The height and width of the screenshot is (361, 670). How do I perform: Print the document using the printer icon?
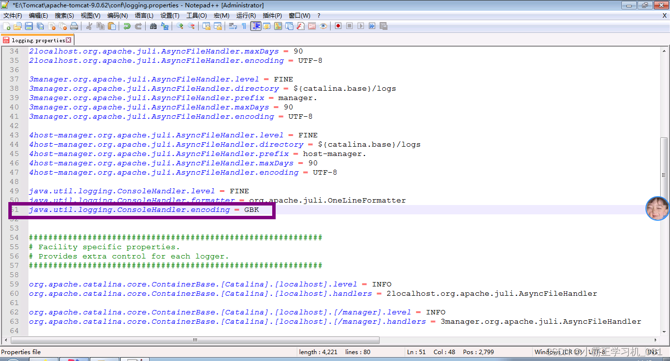(74, 26)
